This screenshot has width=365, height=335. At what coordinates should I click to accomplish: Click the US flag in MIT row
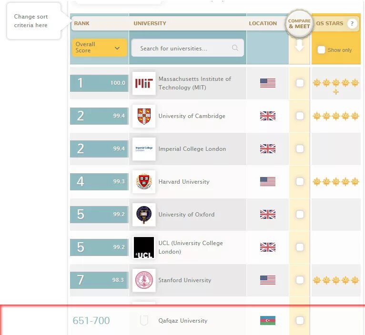click(x=268, y=83)
